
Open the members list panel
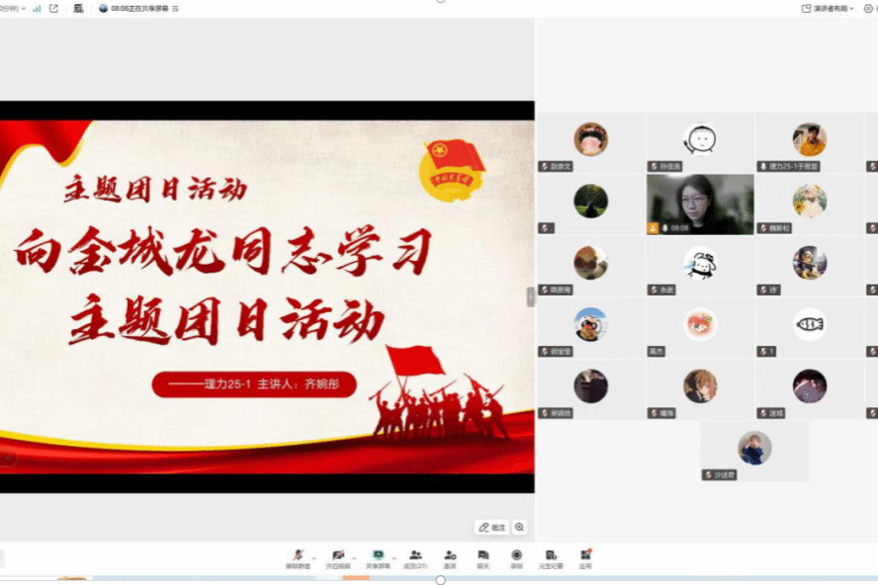click(x=415, y=556)
